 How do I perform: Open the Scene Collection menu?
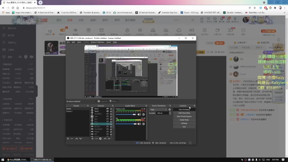(98, 42)
